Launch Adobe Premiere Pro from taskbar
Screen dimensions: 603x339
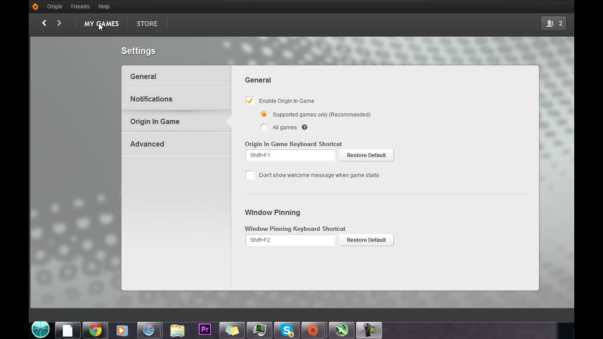pyautogui.click(x=204, y=330)
